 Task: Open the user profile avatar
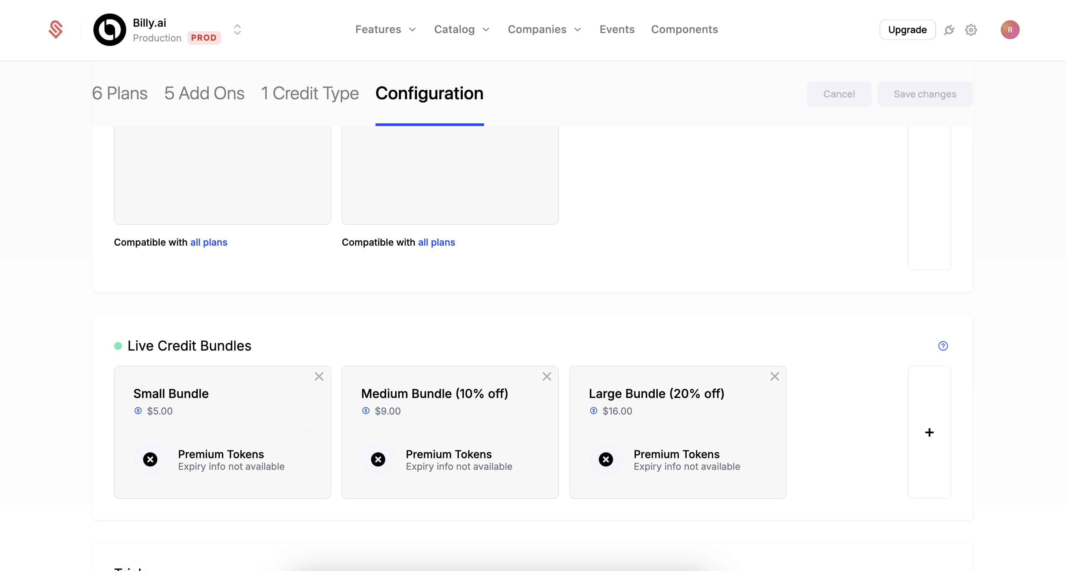pyautogui.click(x=1010, y=30)
